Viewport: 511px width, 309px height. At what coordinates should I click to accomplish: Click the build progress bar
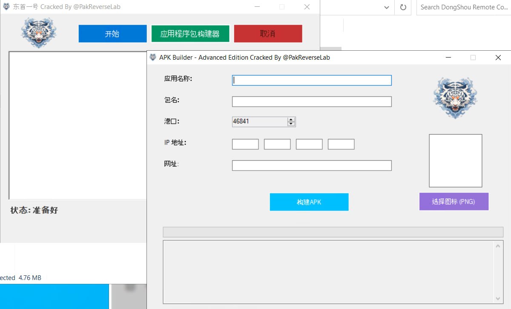[x=333, y=232]
